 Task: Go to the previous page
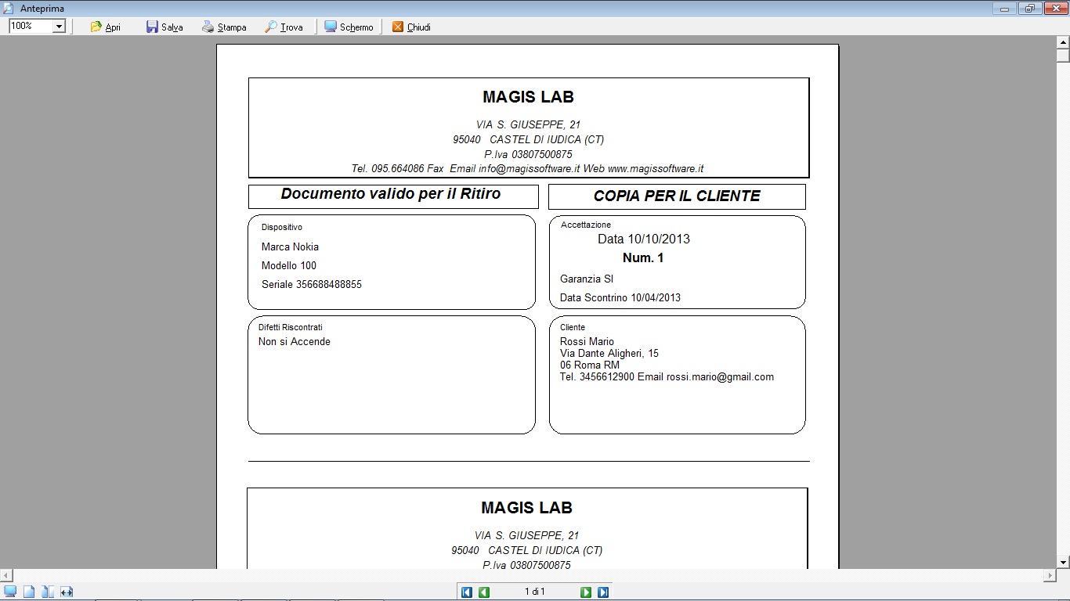point(484,592)
